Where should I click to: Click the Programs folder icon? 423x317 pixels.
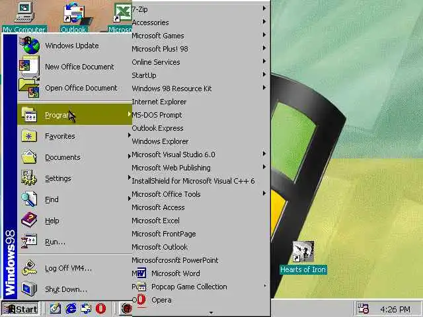[x=29, y=114]
